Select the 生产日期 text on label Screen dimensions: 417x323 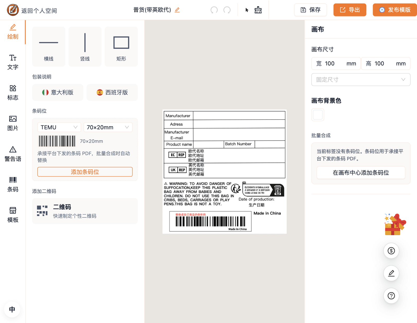[256, 205]
